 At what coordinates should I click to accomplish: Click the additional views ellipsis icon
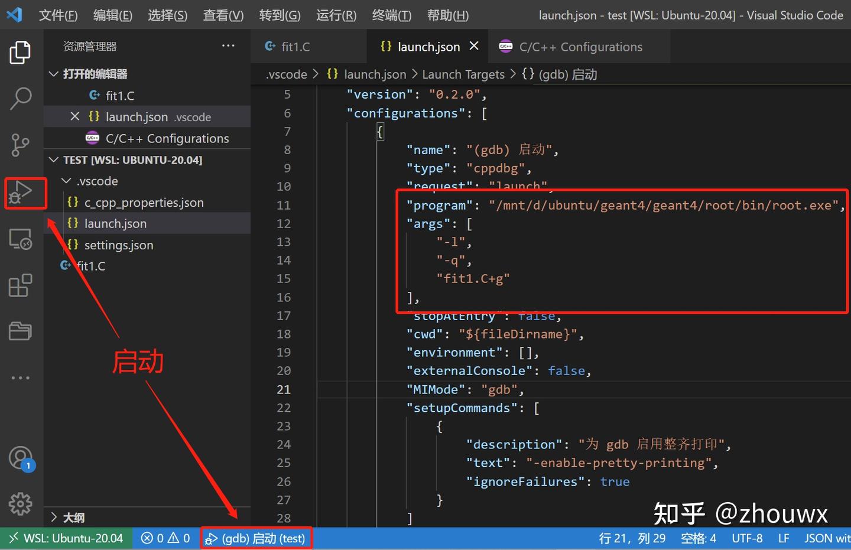[20, 377]
